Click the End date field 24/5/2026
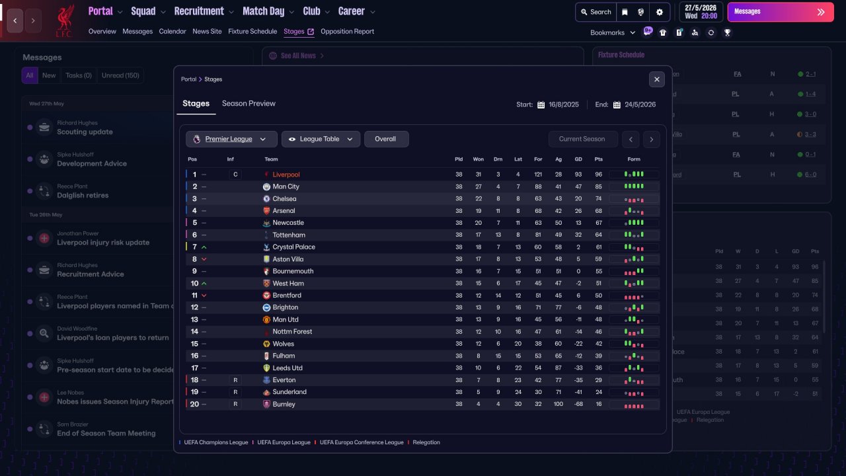This screenshot has width=846, height=476. coord(640,104)
